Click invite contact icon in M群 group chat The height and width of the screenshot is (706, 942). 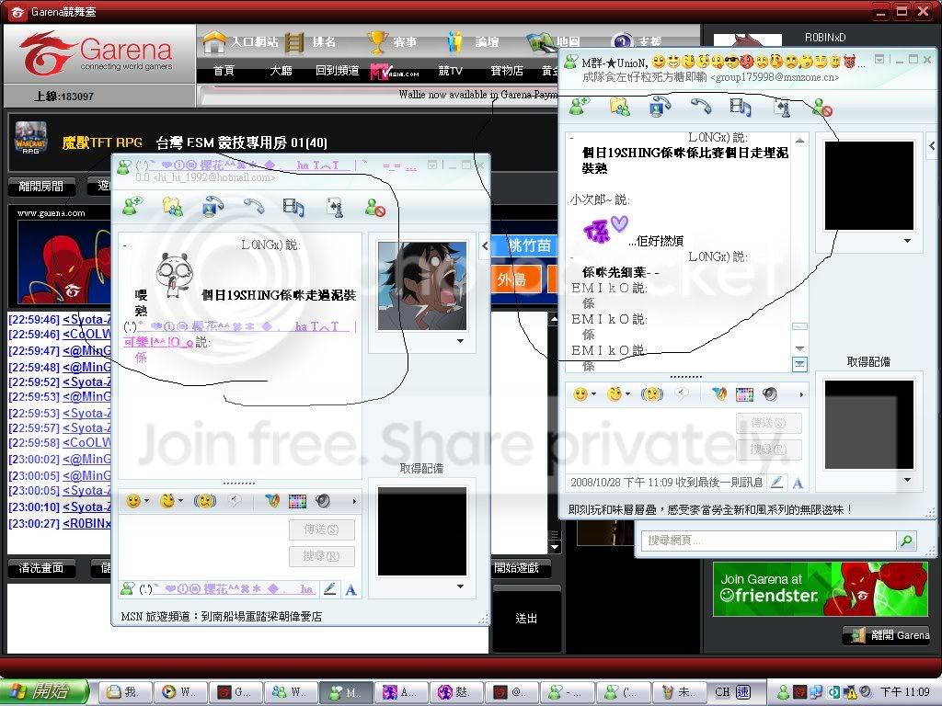(580, 107)
